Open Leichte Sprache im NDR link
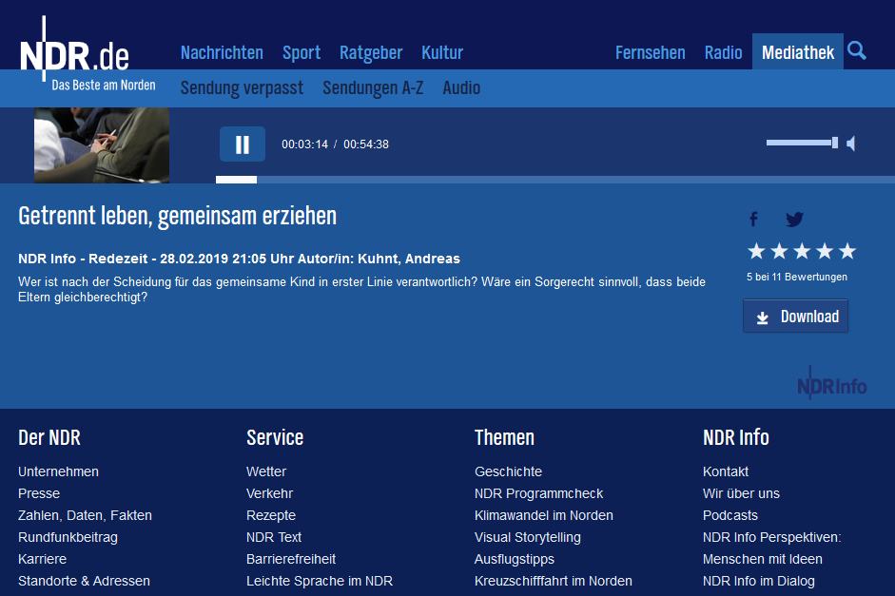Screen dimensions: 895x596 [320, 581]
